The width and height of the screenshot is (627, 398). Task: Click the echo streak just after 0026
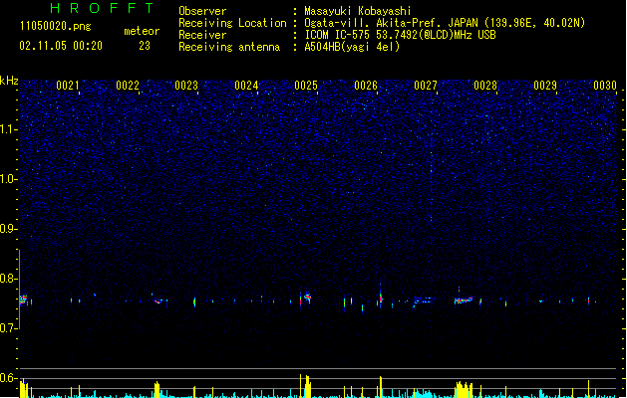tap(381, 298)
